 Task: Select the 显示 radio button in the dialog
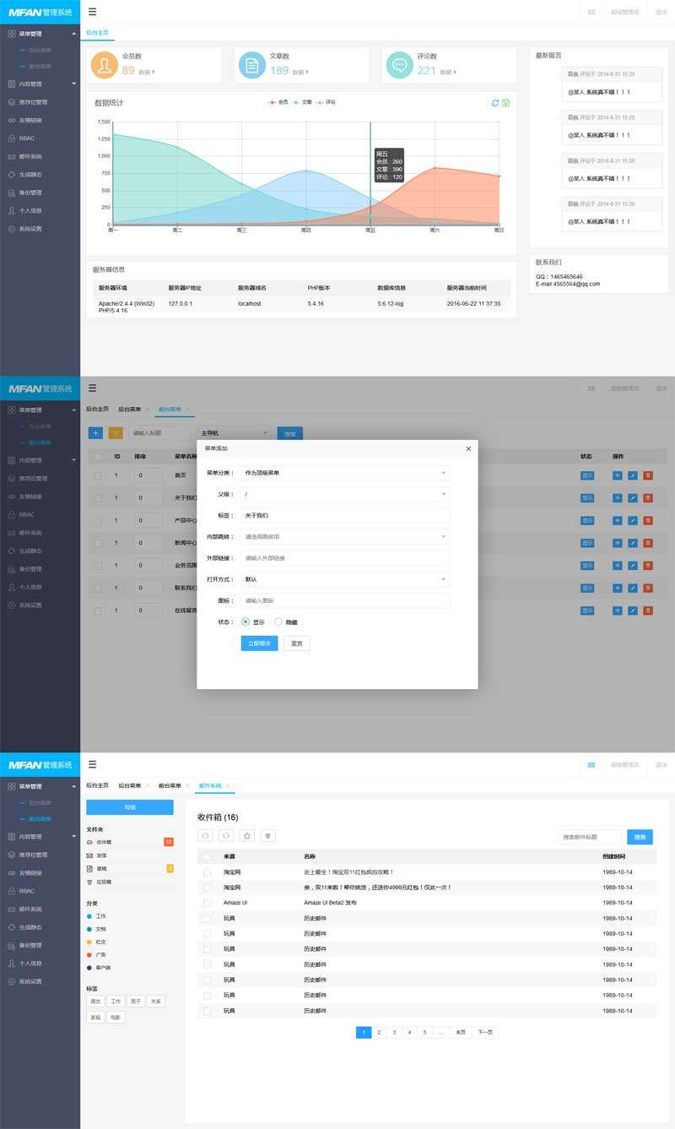(x=246, y=621)
